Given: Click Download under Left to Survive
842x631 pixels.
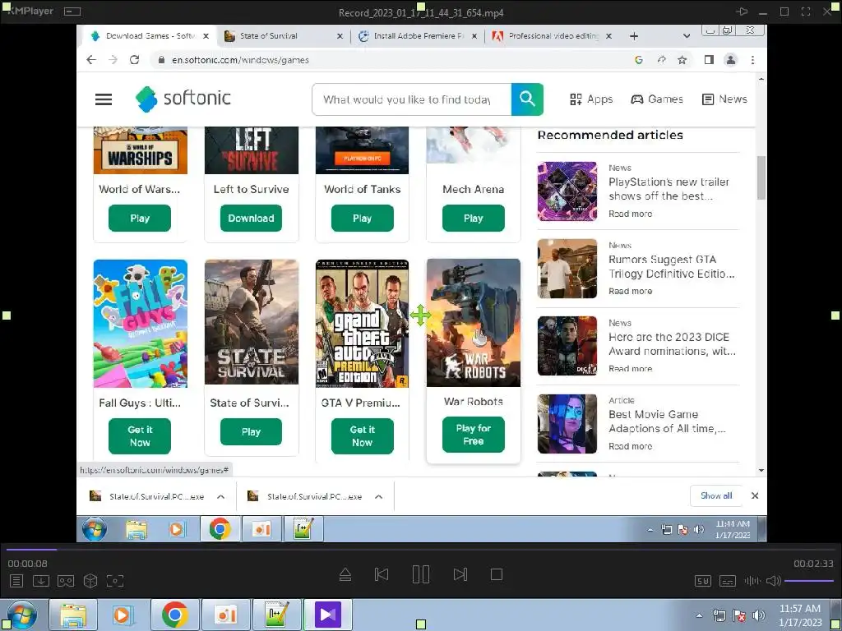Looking at the screenshot, I should coord(251,219).
